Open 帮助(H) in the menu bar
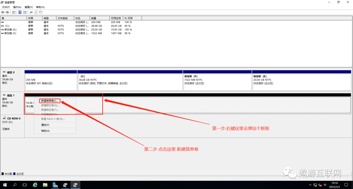Screen dimensions: 353x189 click(x=40, y=7)
